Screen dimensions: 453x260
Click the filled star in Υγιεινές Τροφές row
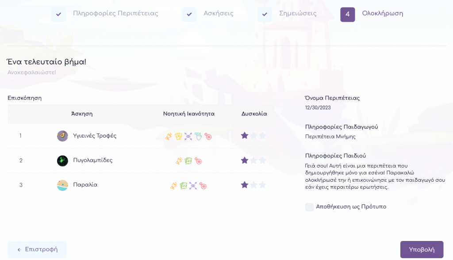point(245,135)
